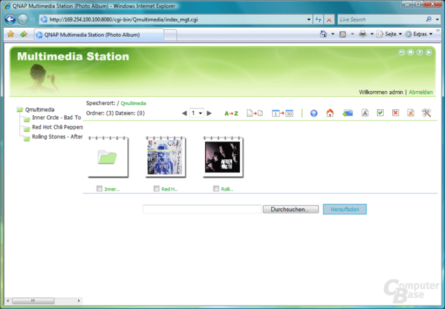Viewport: 445px width, 309px height.
Task: Click the deselect all red X icon
Action: point(396,113)
